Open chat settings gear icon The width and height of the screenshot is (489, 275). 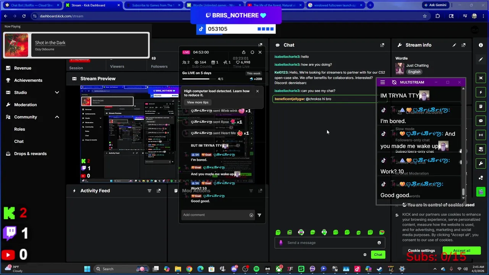click(365, 255)
